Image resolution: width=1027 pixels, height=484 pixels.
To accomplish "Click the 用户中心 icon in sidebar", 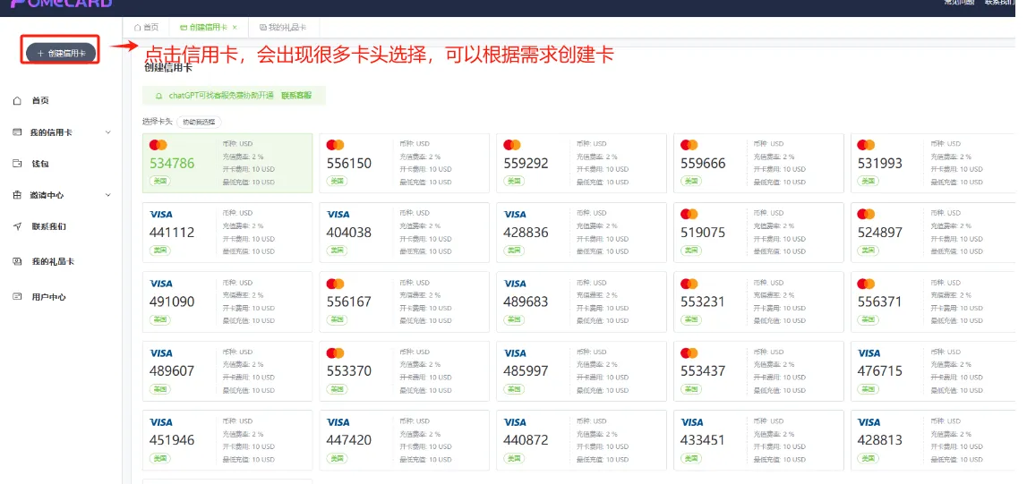I will [17, 296].
